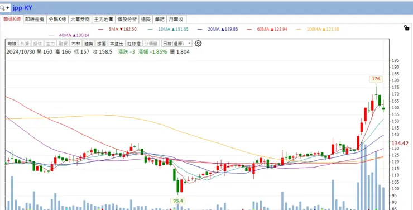Switch to the 主力地圖 tab
This screenshot has width=413, height=210.
click(103, 19)
